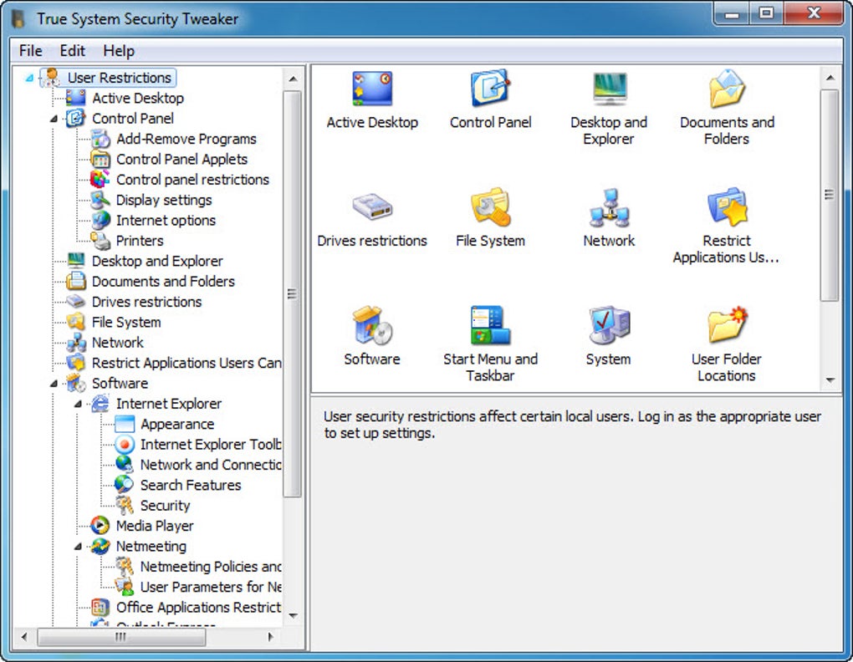This screenshot has height=662, width=853.
Task: Close the True System Security Tweaker window
Action: click(814, 13)
